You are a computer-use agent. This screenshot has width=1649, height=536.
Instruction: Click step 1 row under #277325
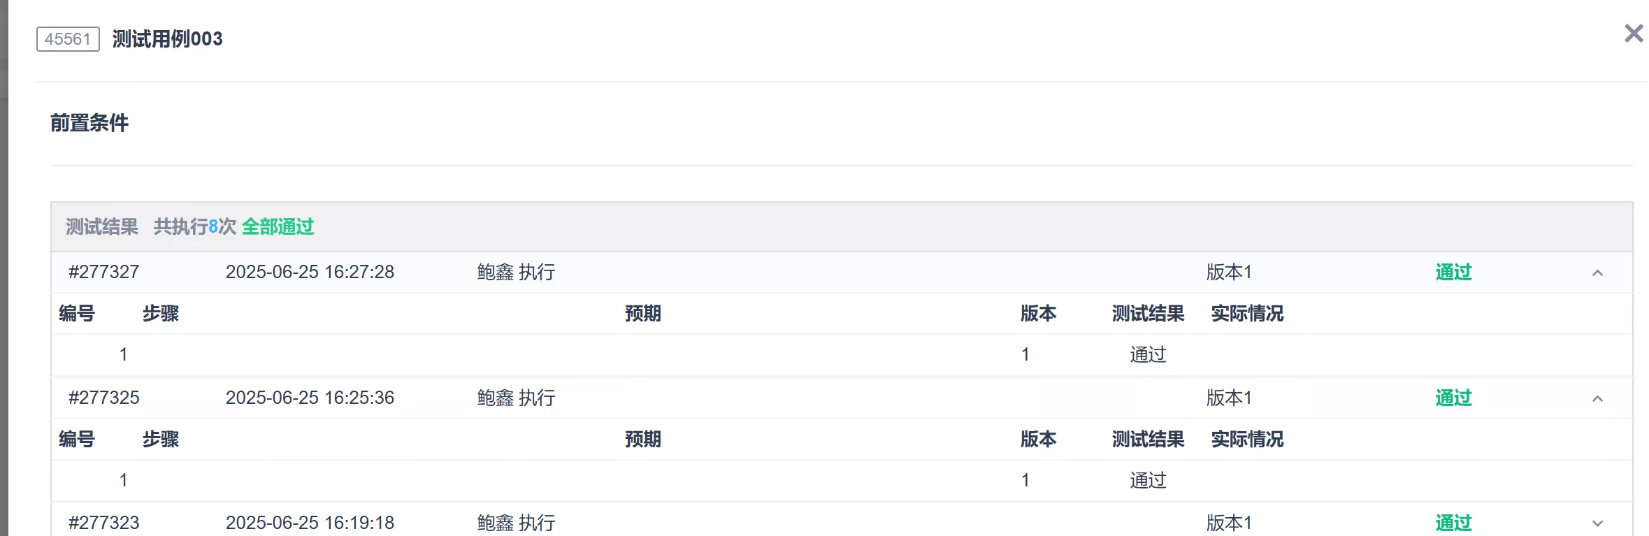123,480
